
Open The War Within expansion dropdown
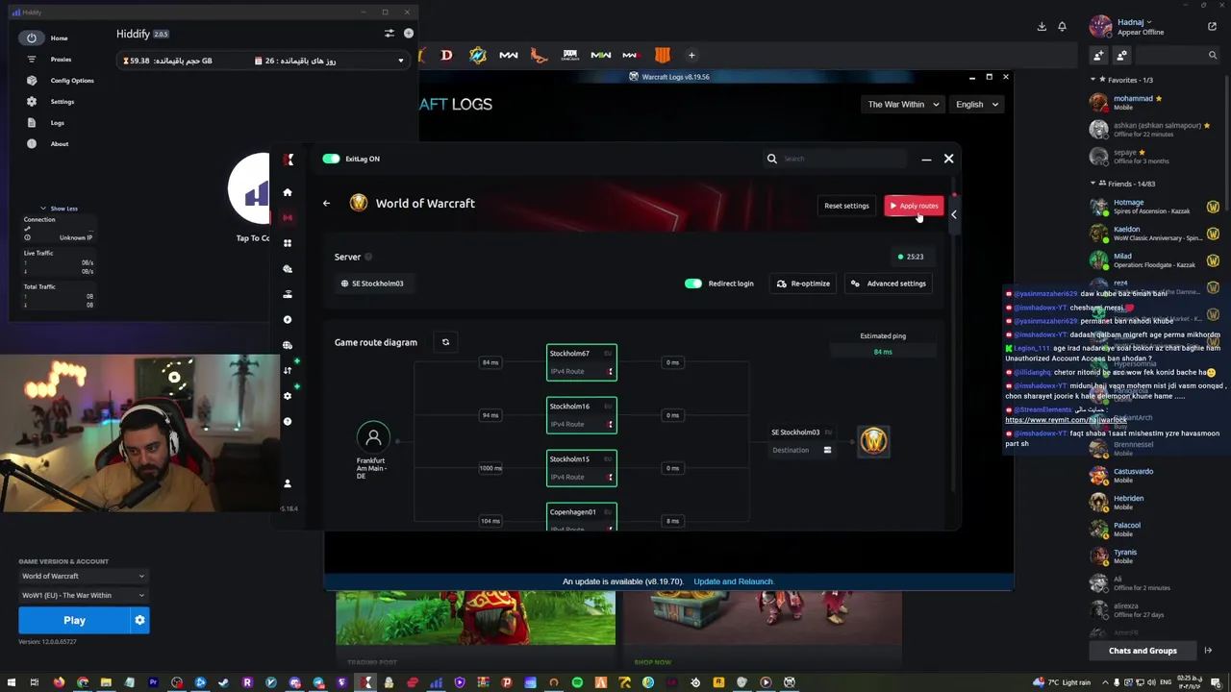(901, 104)
